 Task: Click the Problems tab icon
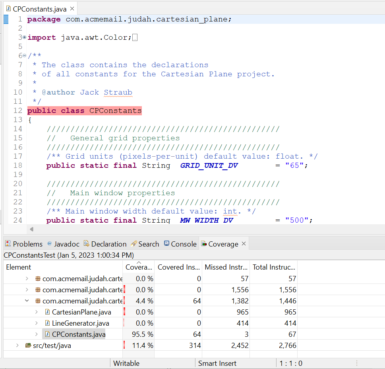click(x=8, y=244)
